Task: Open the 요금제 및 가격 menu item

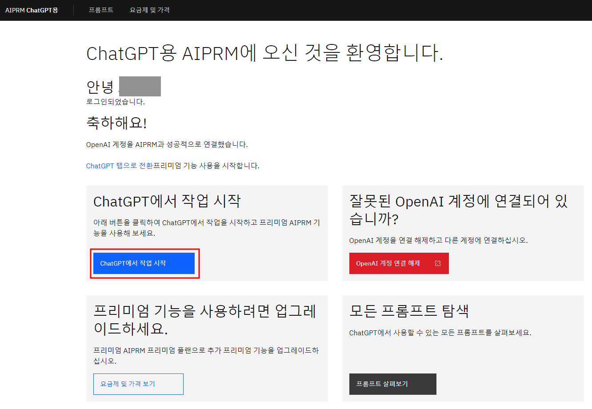Action: point(150,10)
